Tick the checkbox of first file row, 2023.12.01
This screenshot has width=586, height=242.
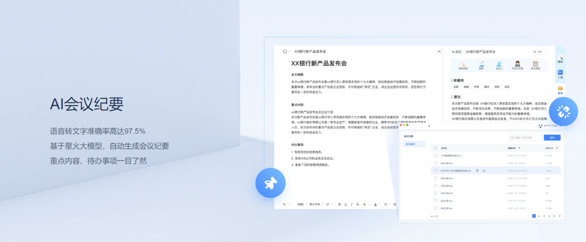coord(435,155)
